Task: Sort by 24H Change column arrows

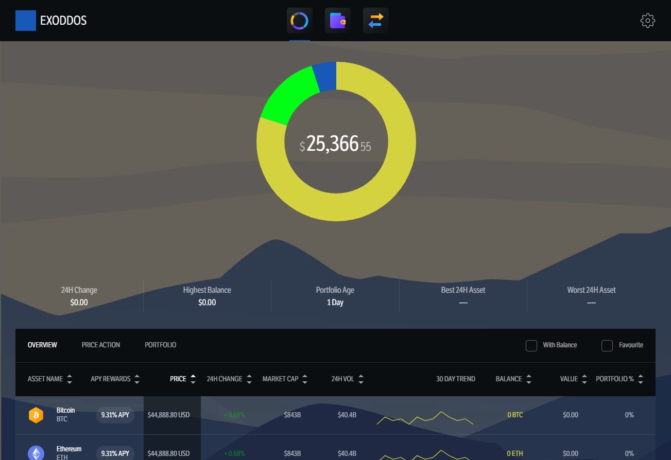Action: click(x=249, y=379)
